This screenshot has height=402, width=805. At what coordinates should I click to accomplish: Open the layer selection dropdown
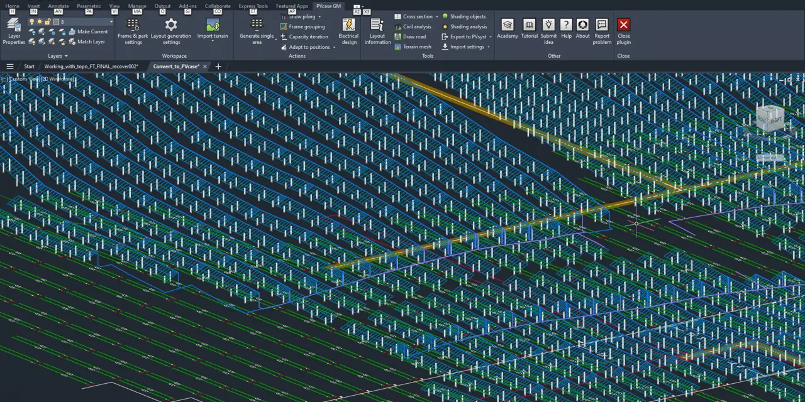(x=111, y=22)
